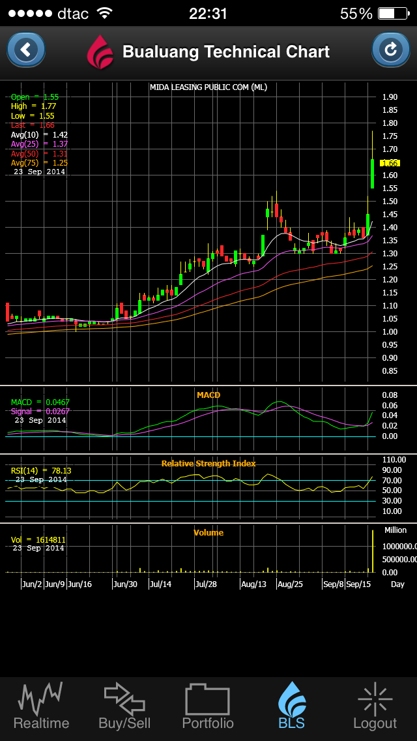Tap the back arrow button

[x=26, y=50]
